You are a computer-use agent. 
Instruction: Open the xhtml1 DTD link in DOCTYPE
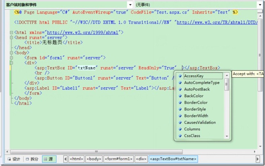pyautogui.click(x=217, y=22)
